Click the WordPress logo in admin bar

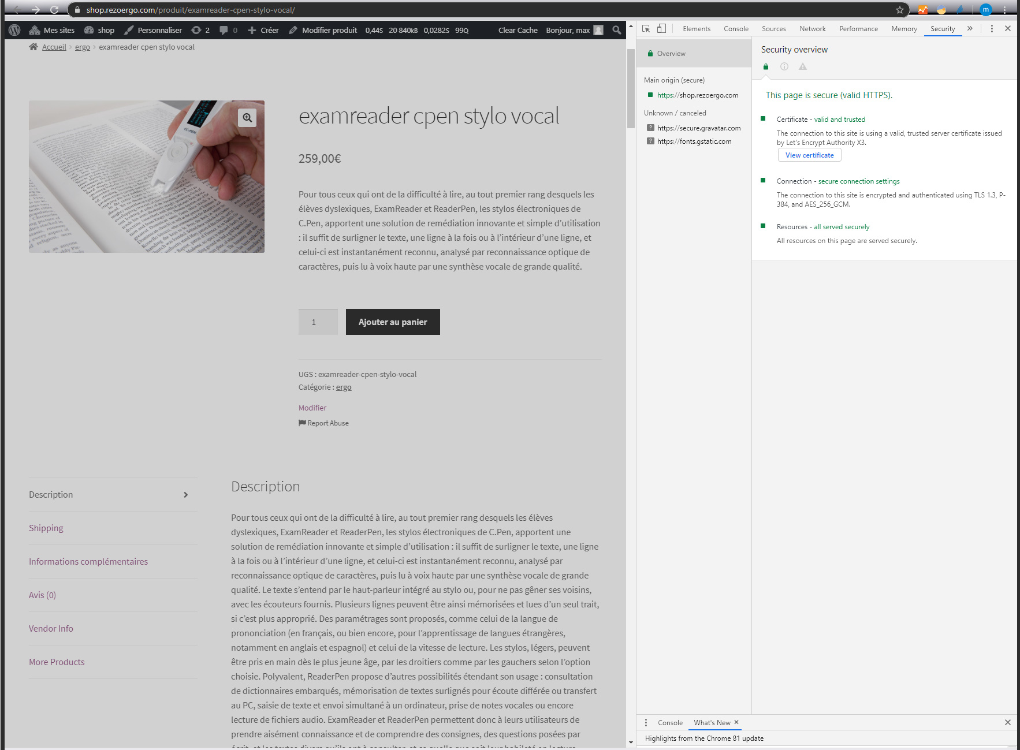(15, 30)
